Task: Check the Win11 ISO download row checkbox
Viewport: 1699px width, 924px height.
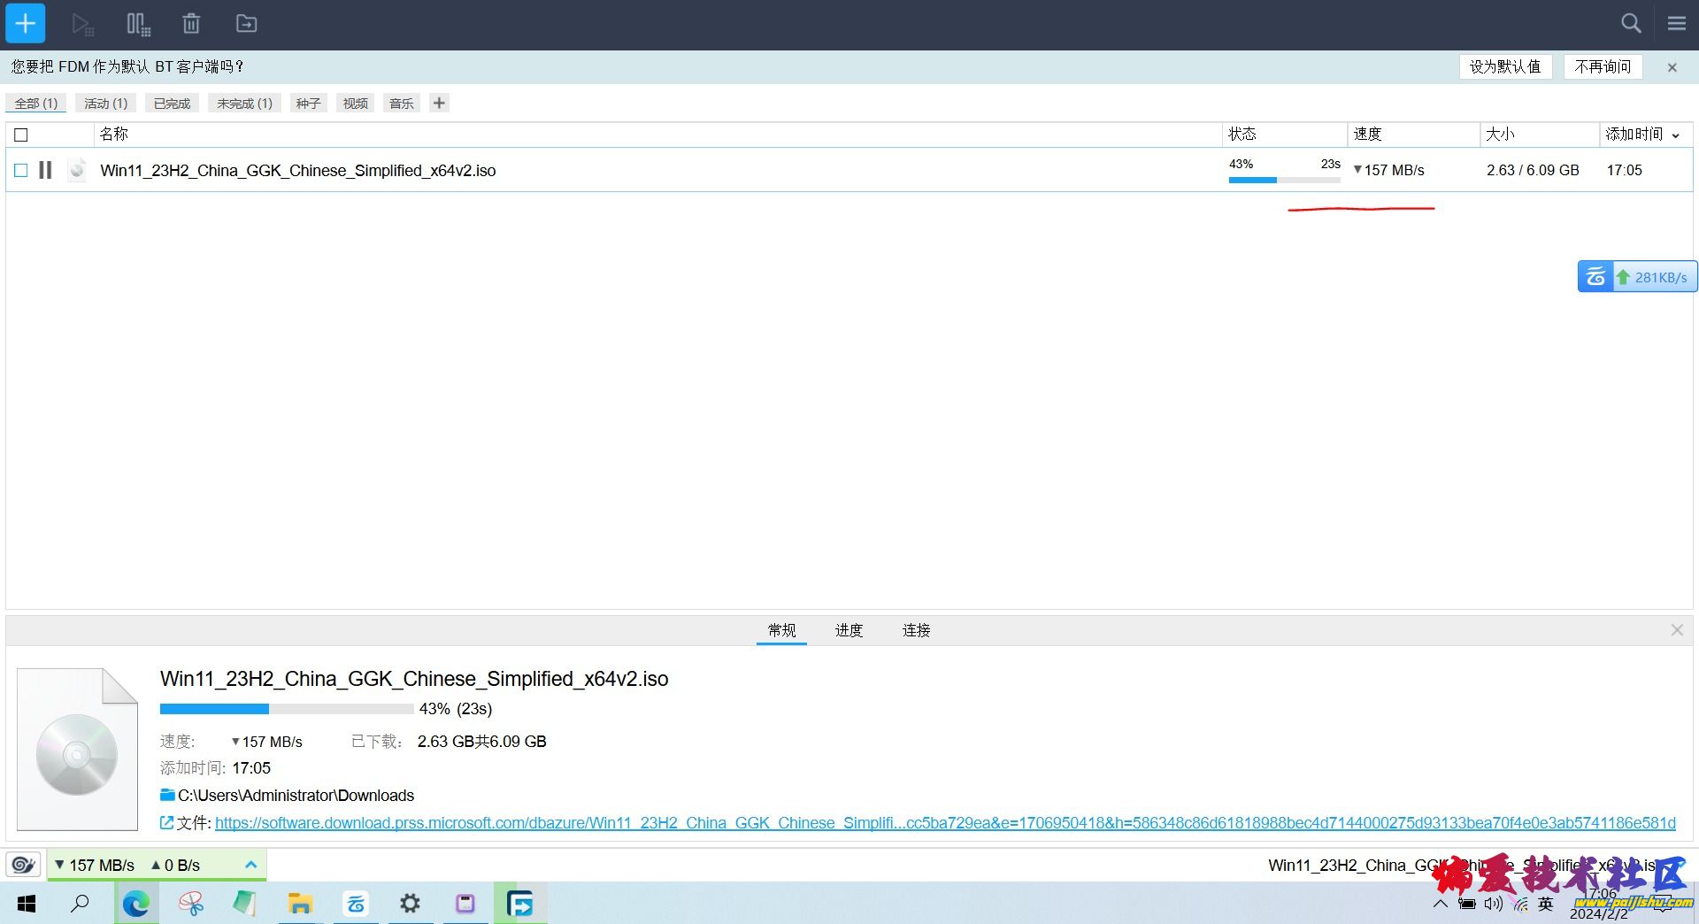Action: point(21,170)
